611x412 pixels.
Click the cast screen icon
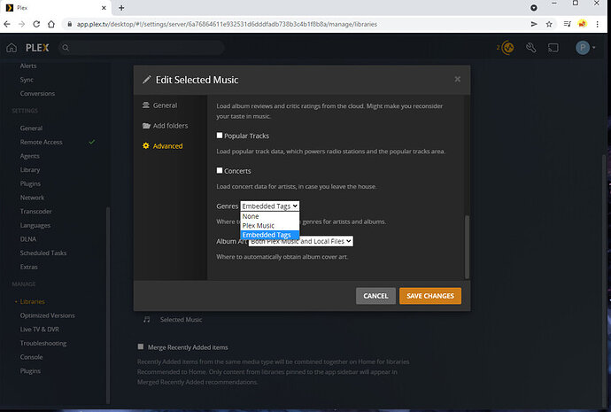pyautogui.click(x=553, y=48)
